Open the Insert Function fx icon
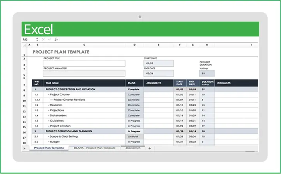The width and height of the screenshot is (281, 174). [x=56, y=39]
